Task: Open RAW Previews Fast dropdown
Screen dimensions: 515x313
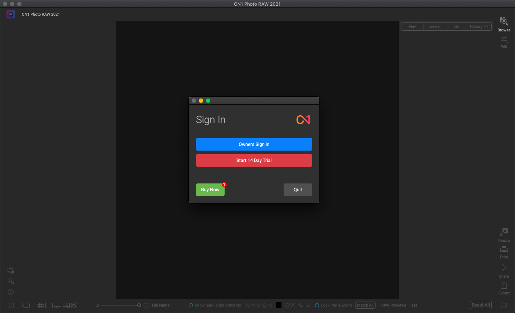Action: coord(413,305)
